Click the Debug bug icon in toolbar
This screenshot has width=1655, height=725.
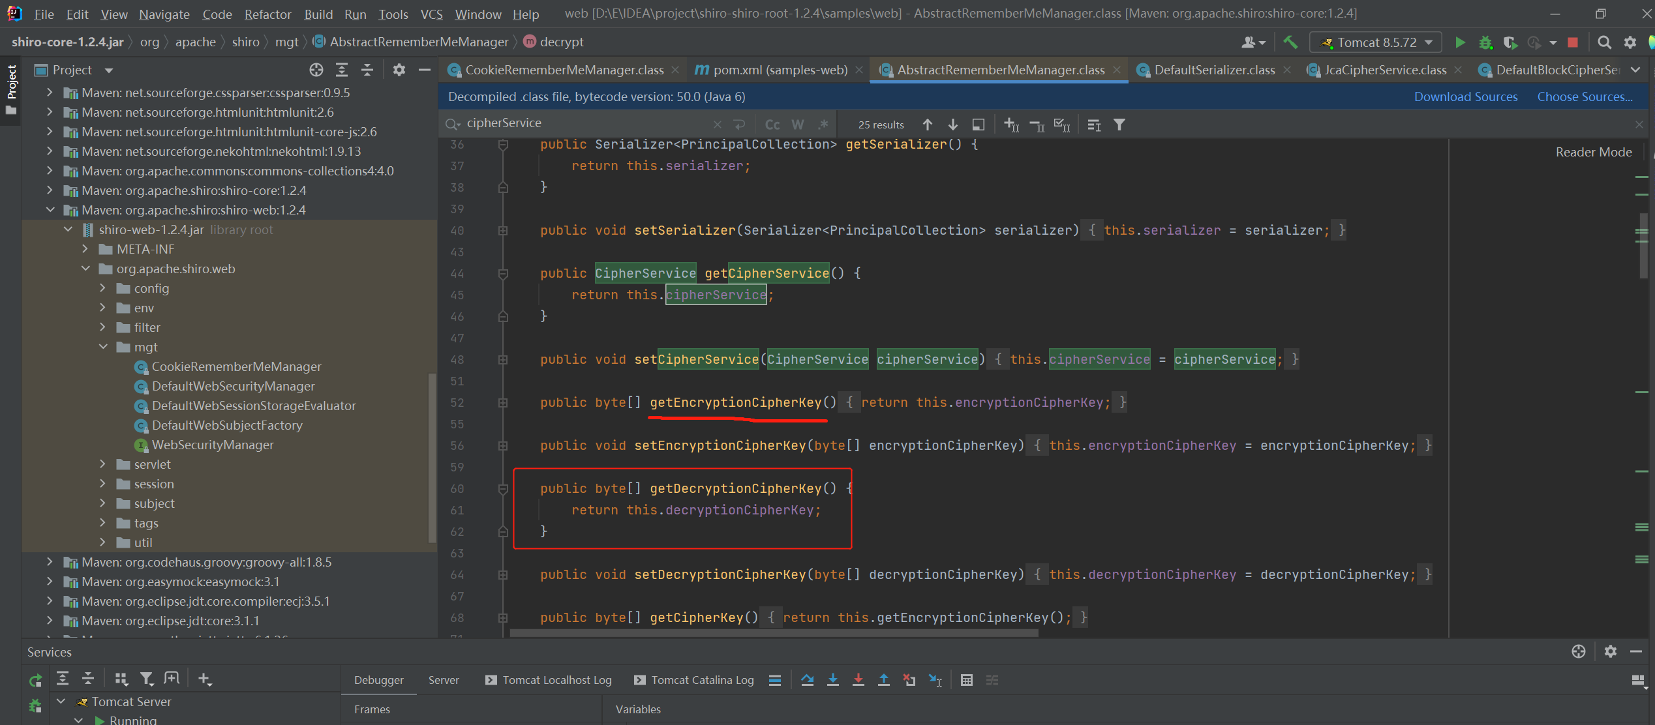coord(1485,42)
